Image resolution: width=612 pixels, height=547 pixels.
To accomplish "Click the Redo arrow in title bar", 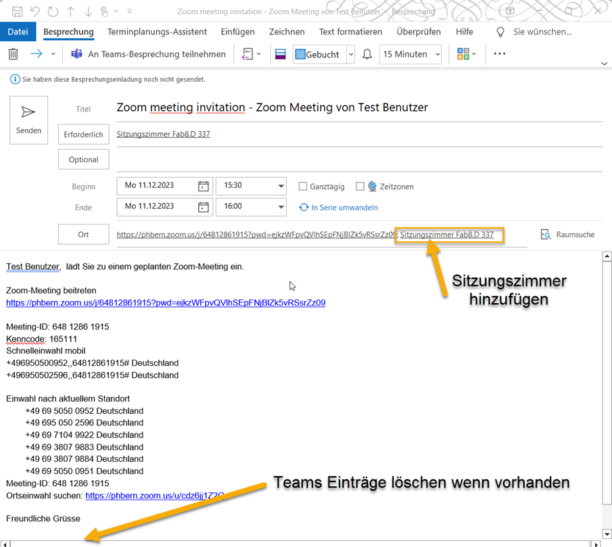I will [53, 11].
